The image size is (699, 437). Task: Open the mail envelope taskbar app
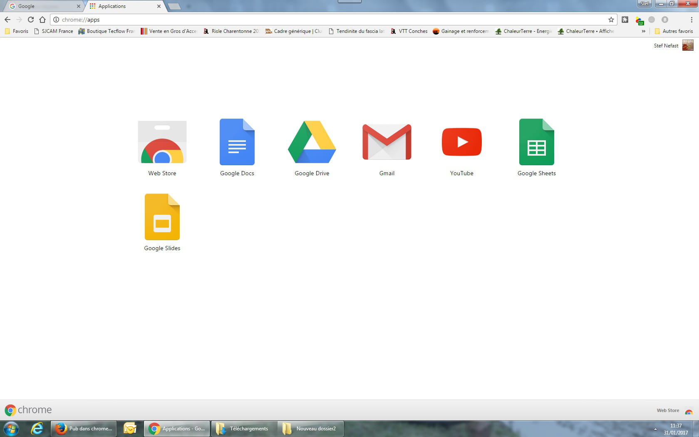point(130,428)
